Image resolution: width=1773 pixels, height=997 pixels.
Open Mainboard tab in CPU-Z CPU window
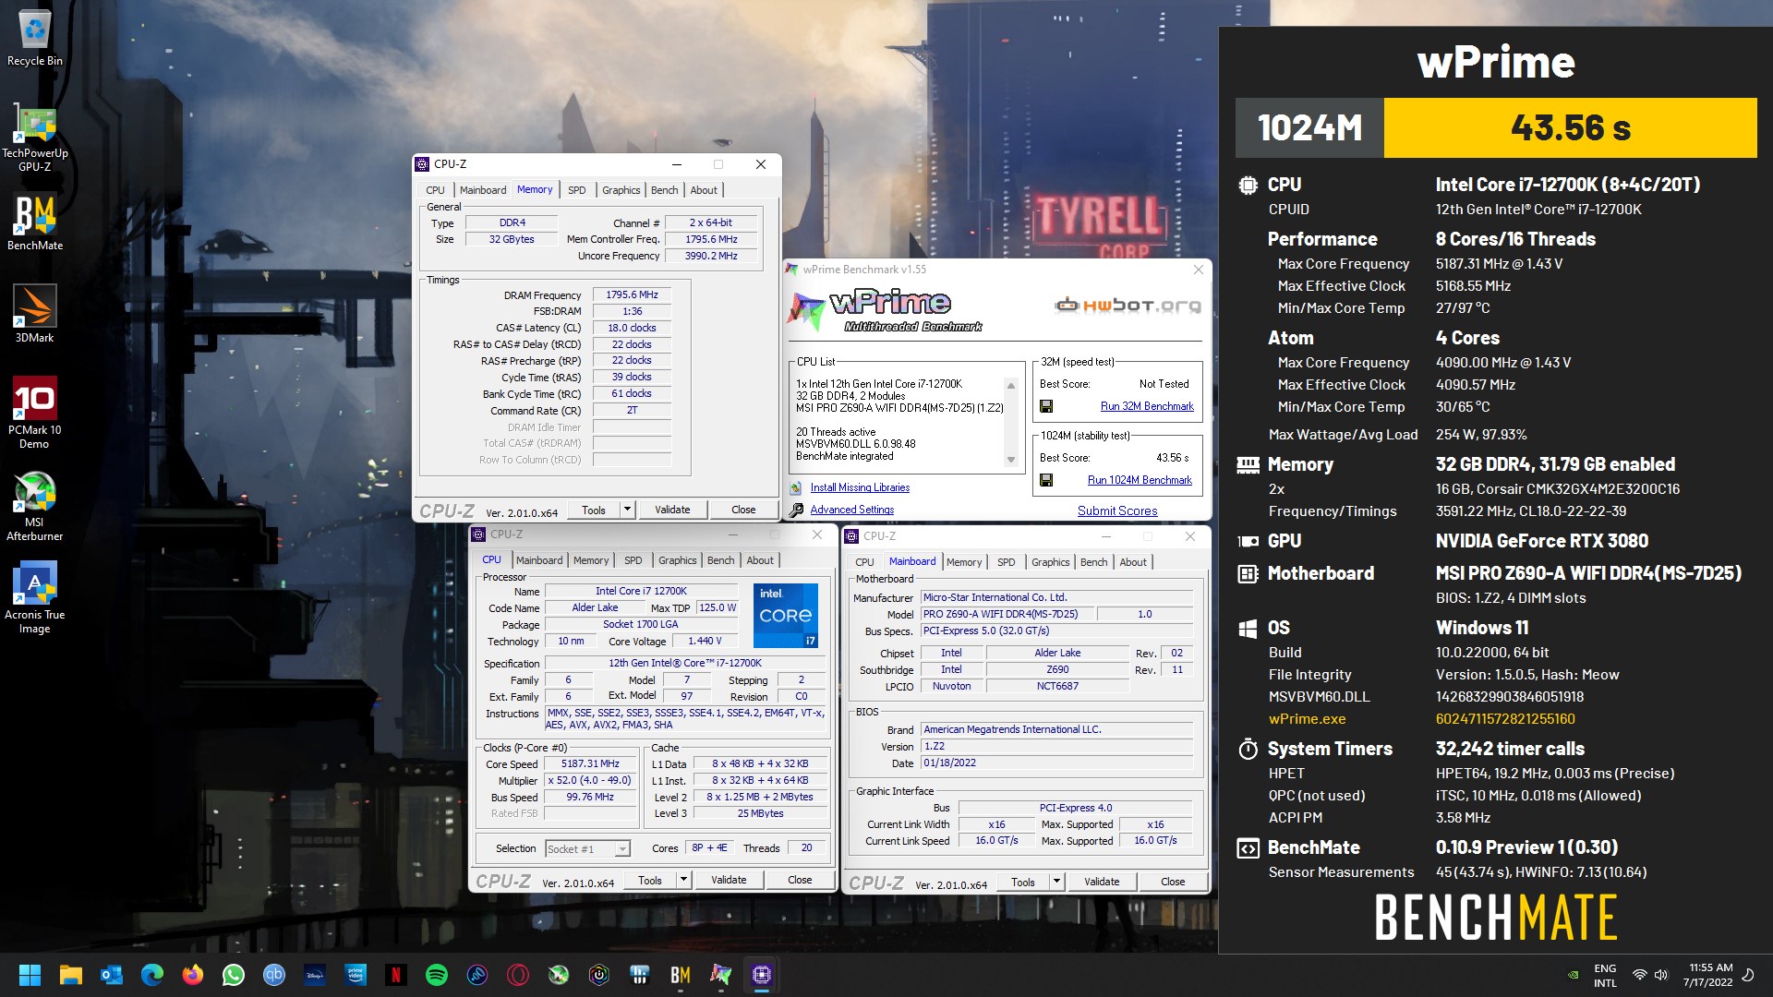pos(539,560)
